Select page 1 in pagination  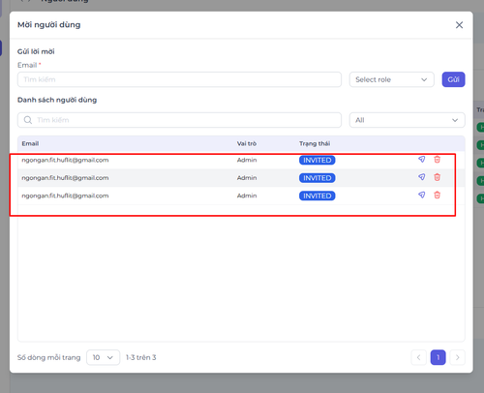tap(438, 357)
